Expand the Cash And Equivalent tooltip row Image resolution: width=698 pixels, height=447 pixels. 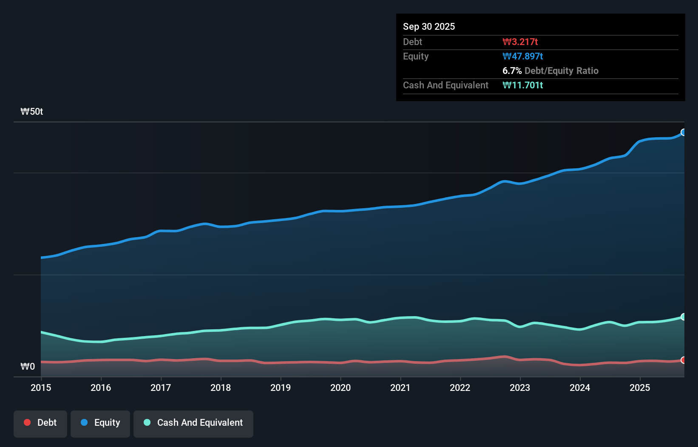[445, 85]
